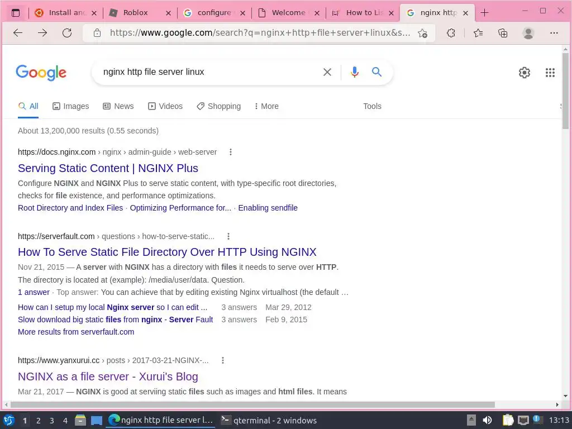The height and width of the screenshot is (429, 572).
Task: Open How can I setup local Nginx link
Action: coord(112,307)
